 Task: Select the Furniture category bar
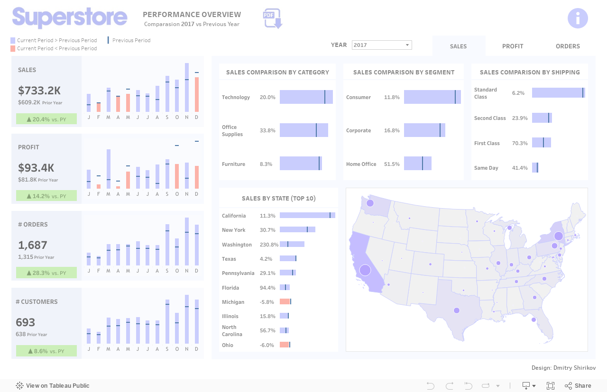point(301,164)
